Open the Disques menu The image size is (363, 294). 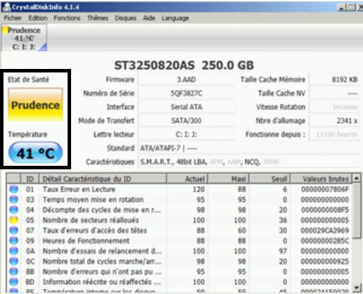pos(125,18)
